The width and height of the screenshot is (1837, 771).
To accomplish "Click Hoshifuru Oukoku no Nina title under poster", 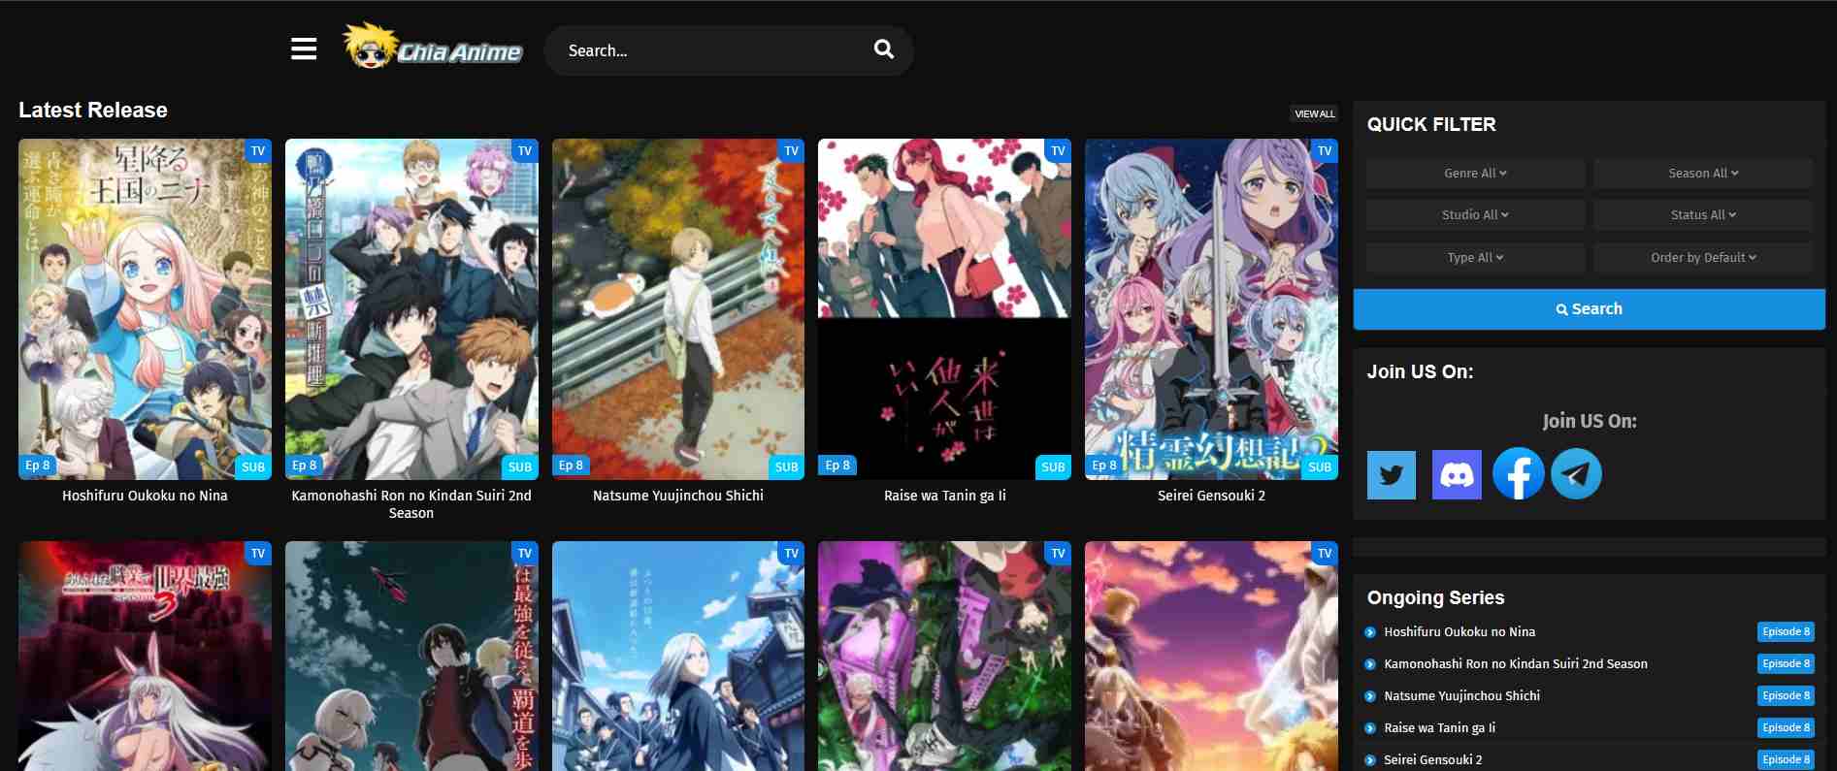I will tap(145, 496).
